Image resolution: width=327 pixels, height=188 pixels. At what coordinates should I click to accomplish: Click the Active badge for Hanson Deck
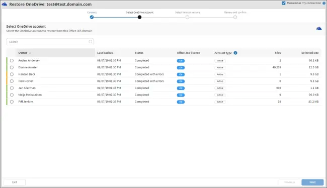click(220, 74)
